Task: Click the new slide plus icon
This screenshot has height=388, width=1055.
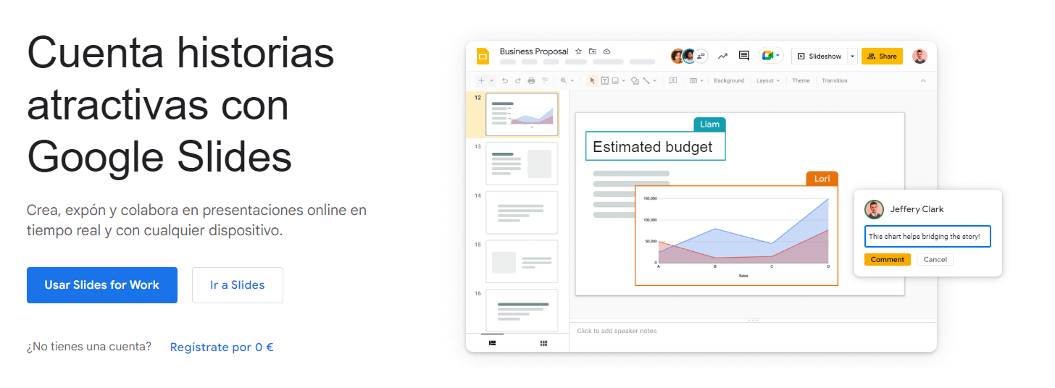Action: coord(481,80)
